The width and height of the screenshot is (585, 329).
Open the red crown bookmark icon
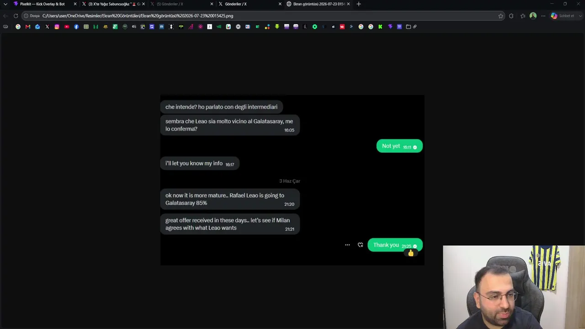coord(342,27)
